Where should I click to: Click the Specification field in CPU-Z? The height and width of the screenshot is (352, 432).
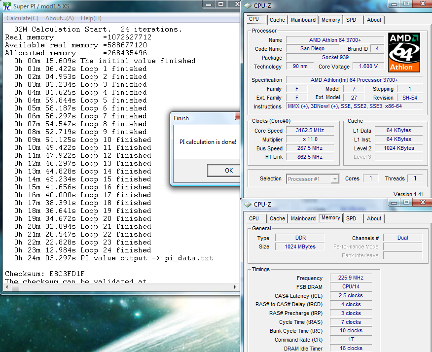[354, 80]
